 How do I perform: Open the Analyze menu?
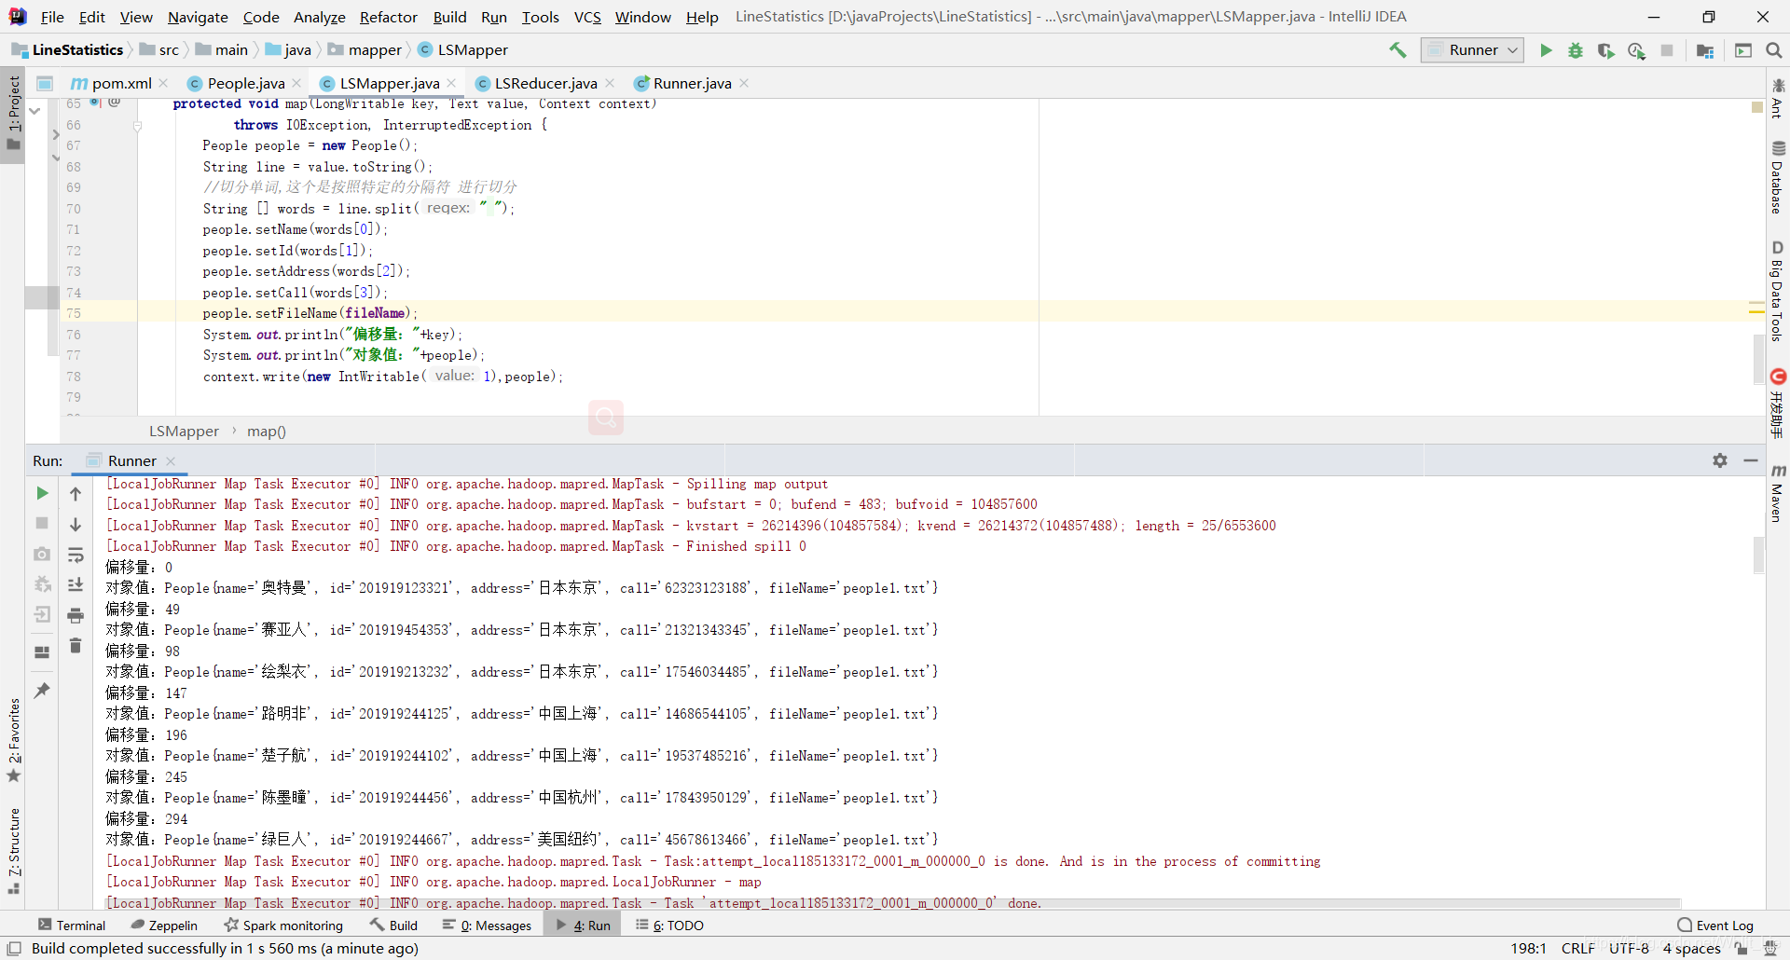tap(319, 17)
